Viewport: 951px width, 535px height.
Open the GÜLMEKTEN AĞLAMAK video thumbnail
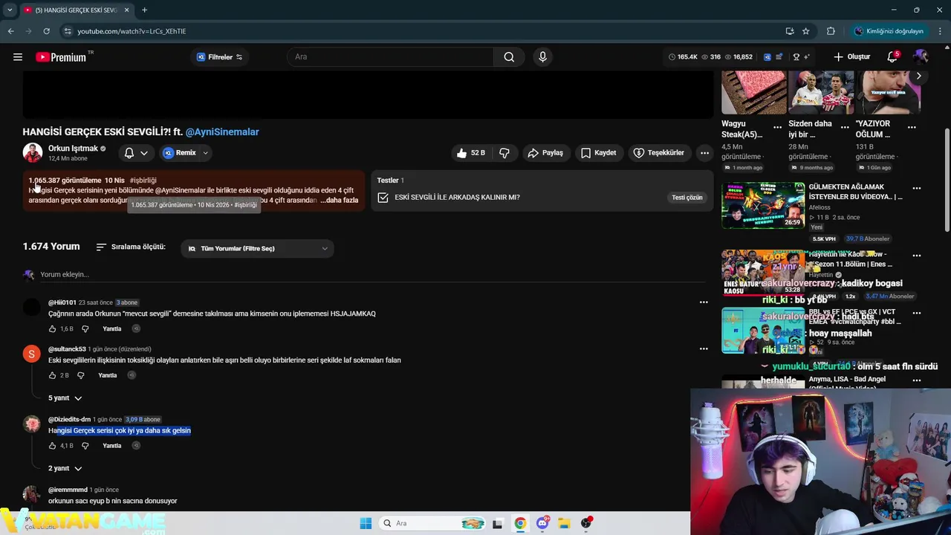pos(763,206)
